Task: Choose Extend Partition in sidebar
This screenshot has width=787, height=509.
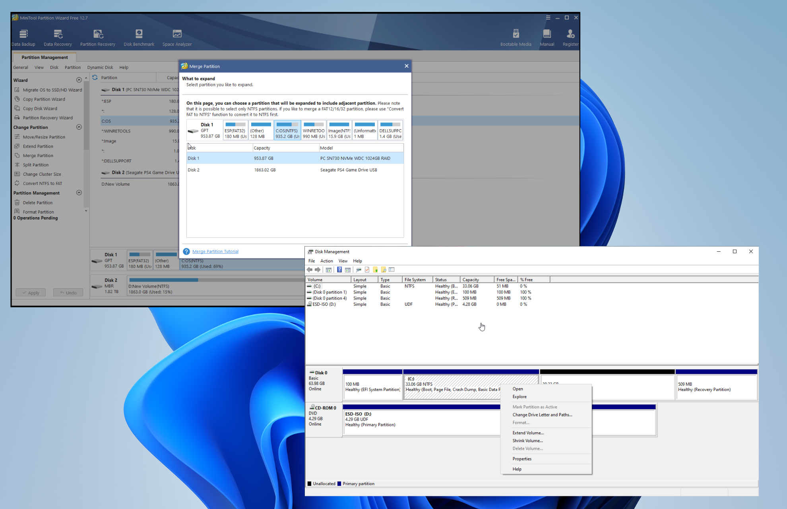Action: point(34,146)
